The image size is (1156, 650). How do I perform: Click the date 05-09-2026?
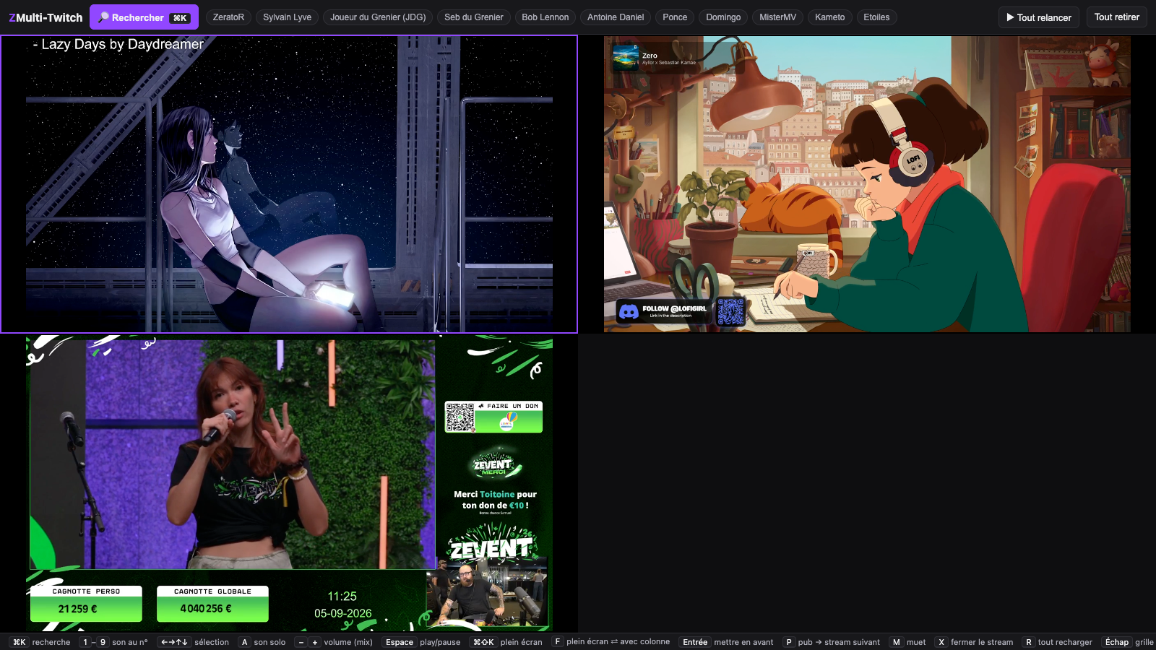point(342,613)
